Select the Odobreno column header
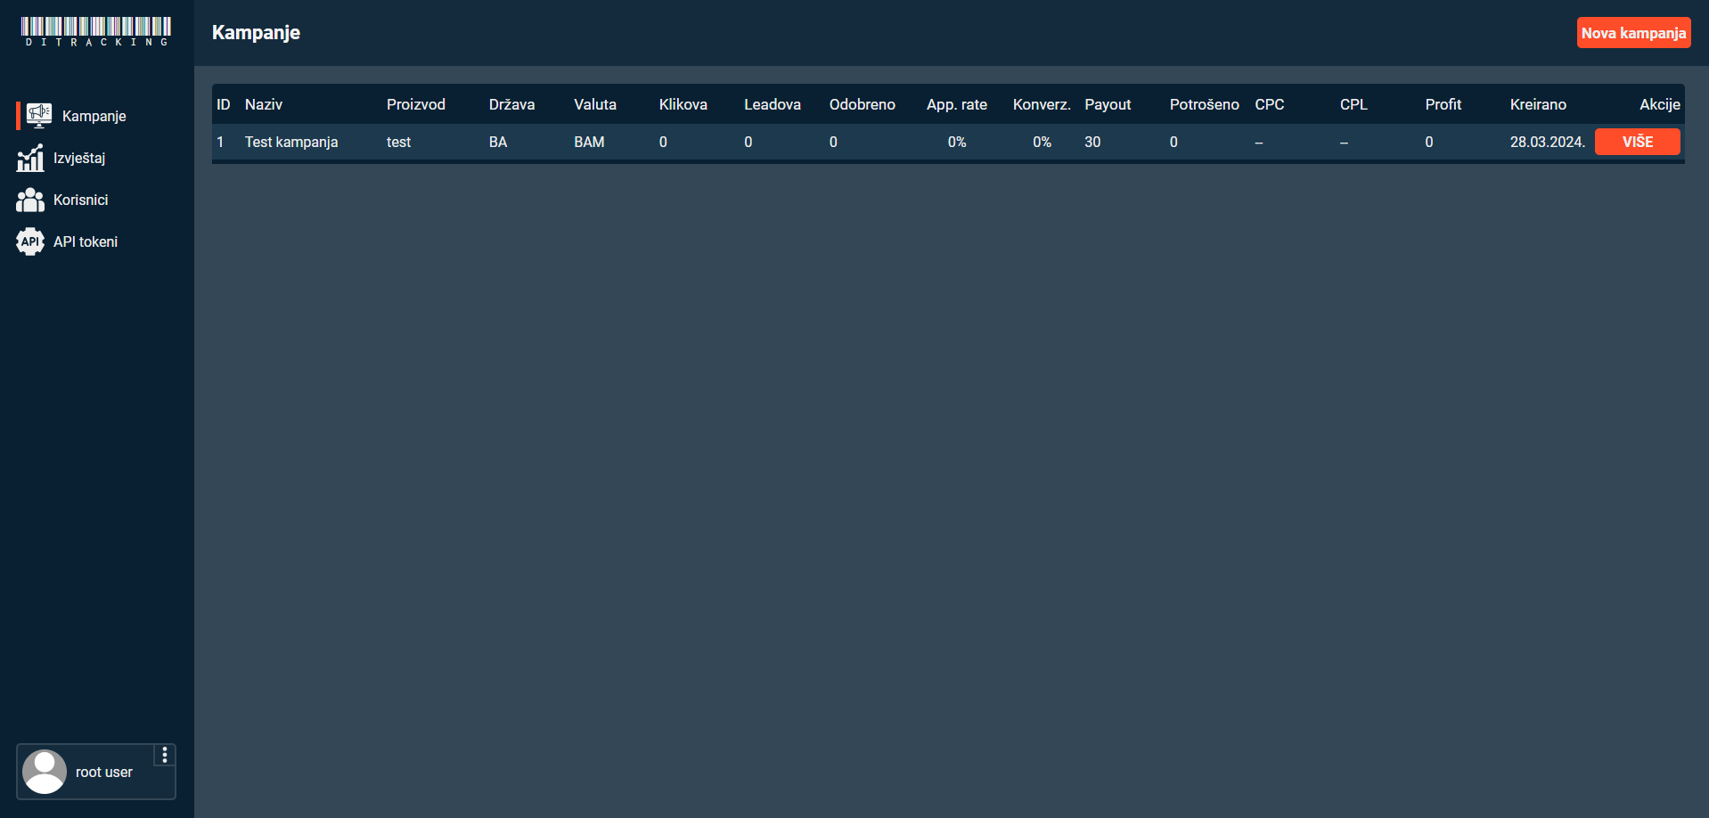The height and width of the screenshot is (818, 1709). pos(863,104)
